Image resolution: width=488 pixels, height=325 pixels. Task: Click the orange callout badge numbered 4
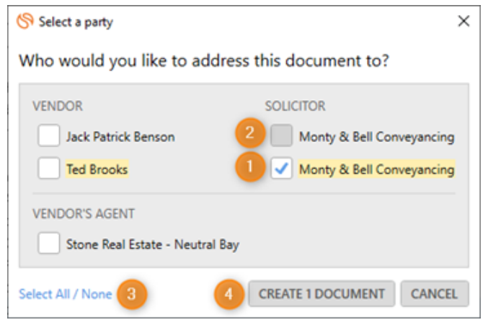tap(229, 294)
